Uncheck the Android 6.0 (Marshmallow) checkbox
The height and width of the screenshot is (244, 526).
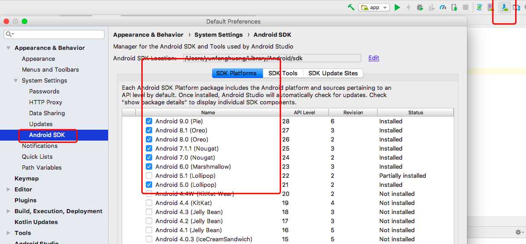pos(149,166)
